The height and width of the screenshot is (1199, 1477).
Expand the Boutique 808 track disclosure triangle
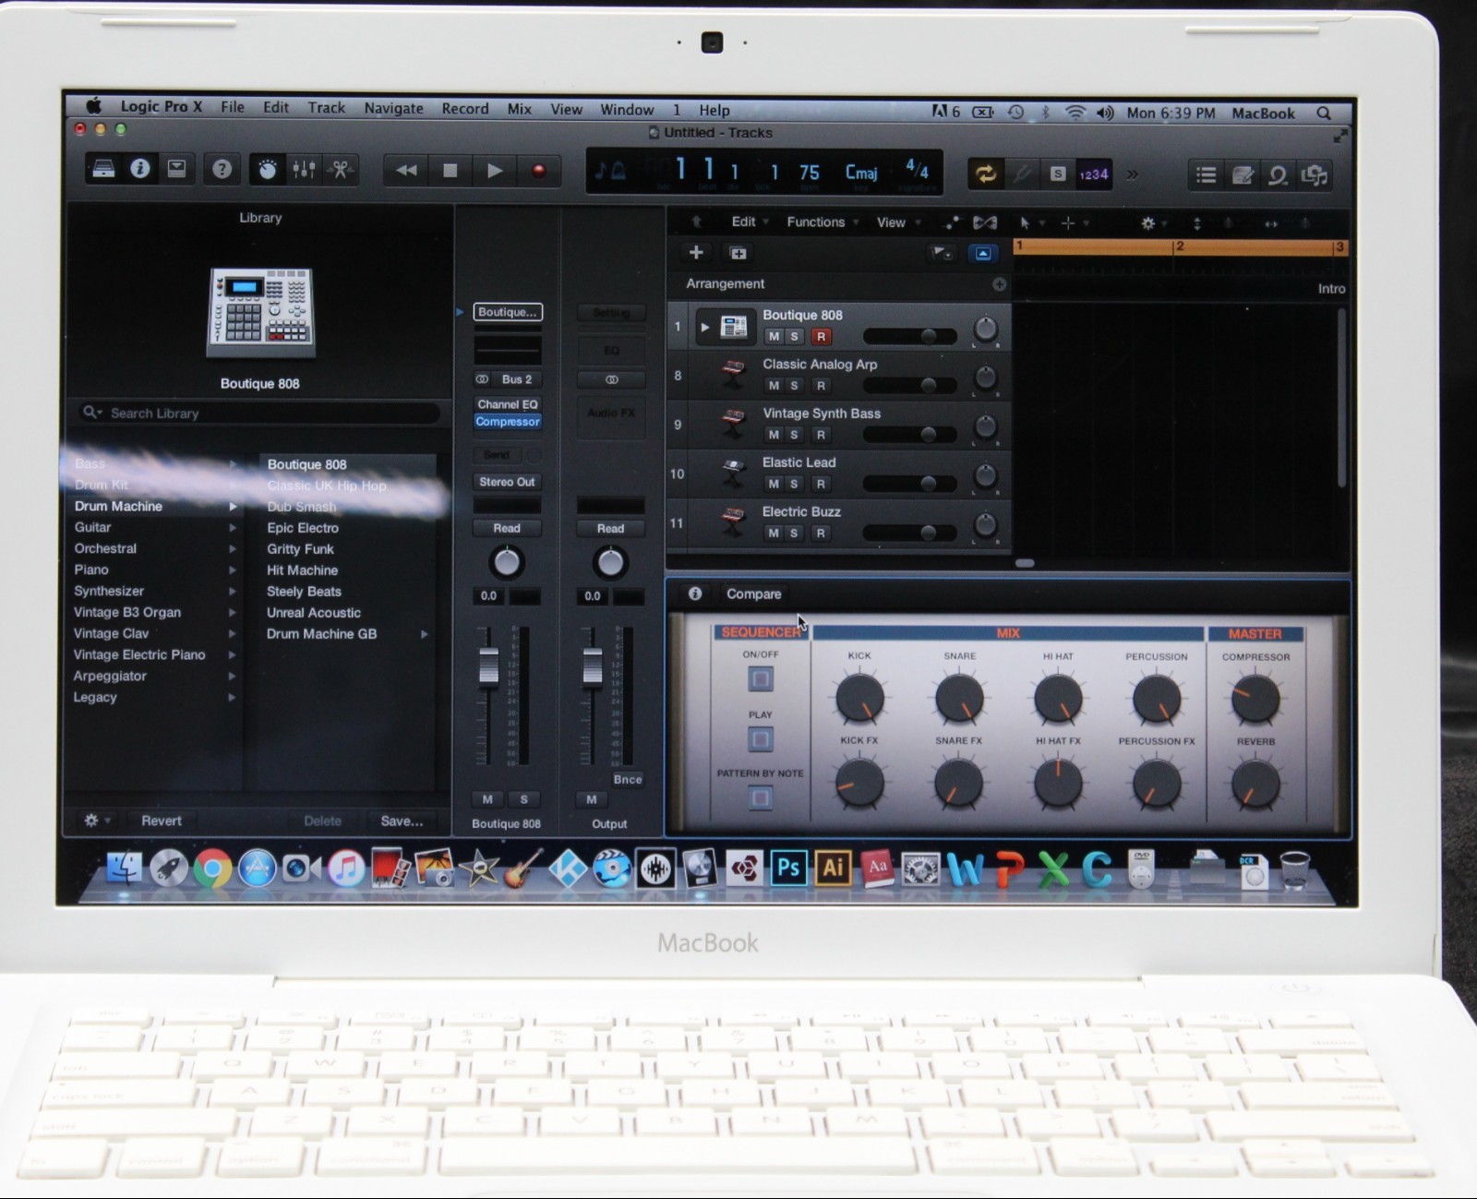(704, 327)
